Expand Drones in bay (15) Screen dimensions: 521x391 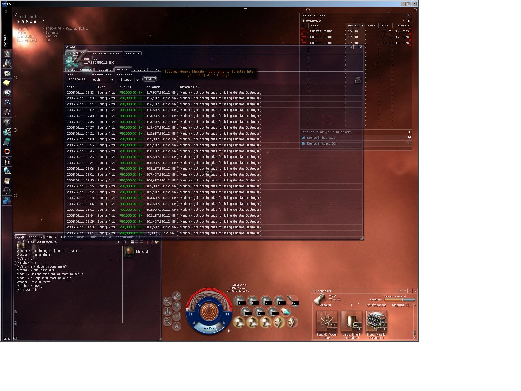click(x=409, y=138)
